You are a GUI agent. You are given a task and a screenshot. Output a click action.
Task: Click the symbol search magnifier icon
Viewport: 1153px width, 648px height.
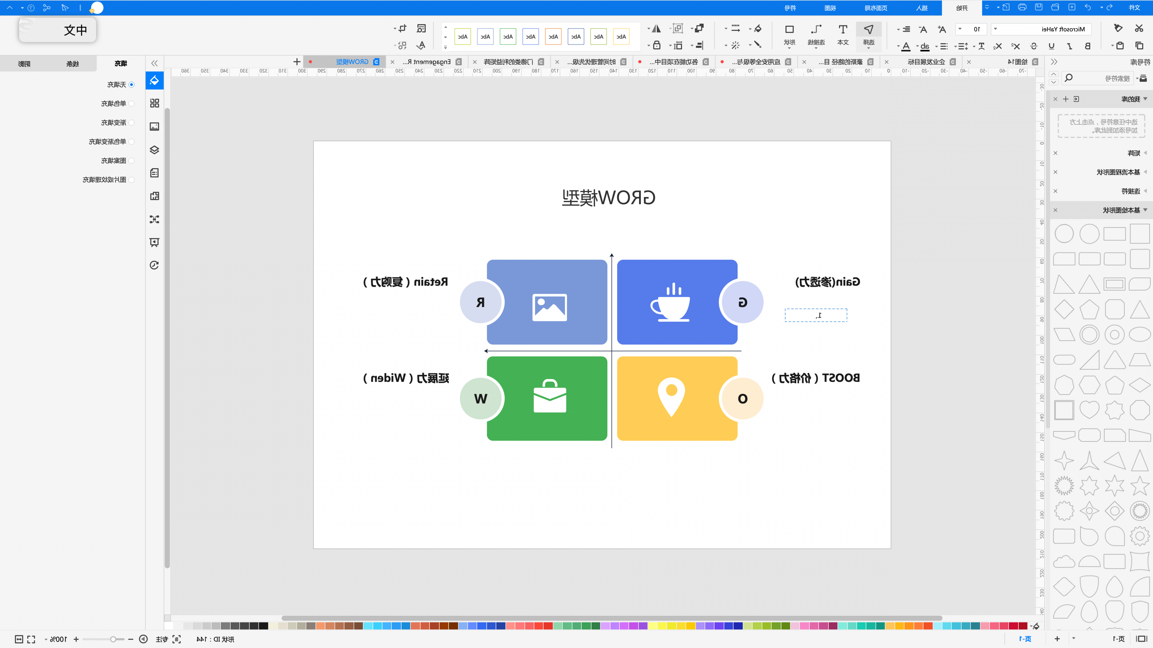point(1069,78)
